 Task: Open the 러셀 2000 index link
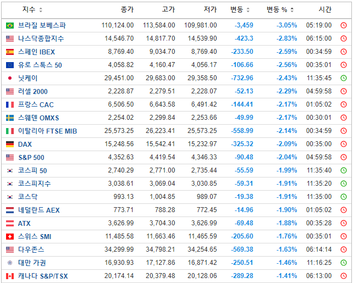(x=33, y=91)
